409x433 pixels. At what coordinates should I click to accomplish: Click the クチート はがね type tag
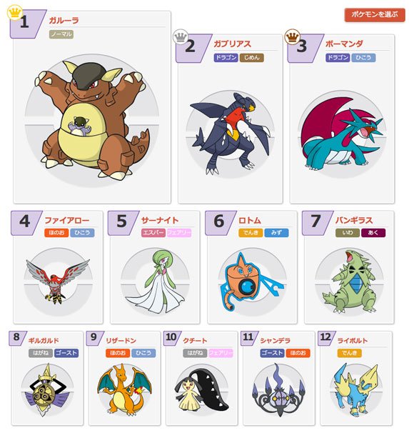pos(195,353)
